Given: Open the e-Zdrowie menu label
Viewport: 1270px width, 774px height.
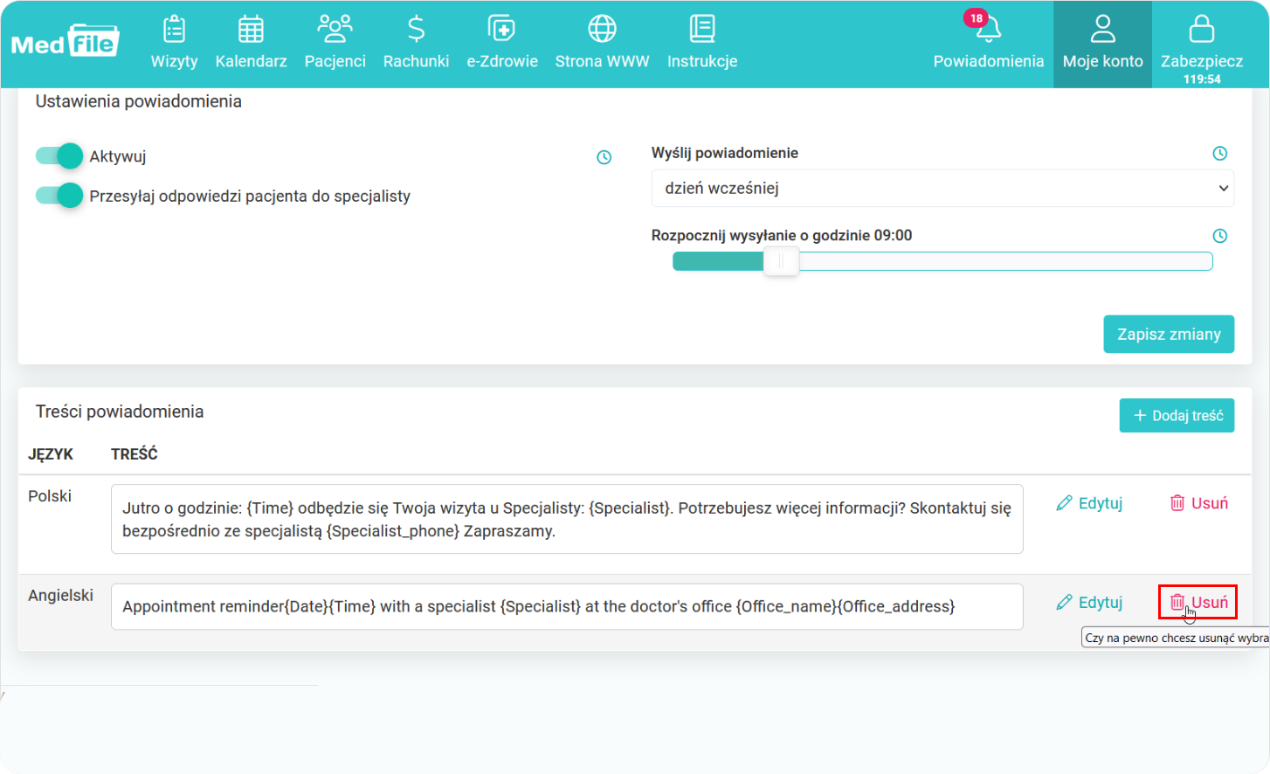Looking at the screenshot, I should click(501, 61).
